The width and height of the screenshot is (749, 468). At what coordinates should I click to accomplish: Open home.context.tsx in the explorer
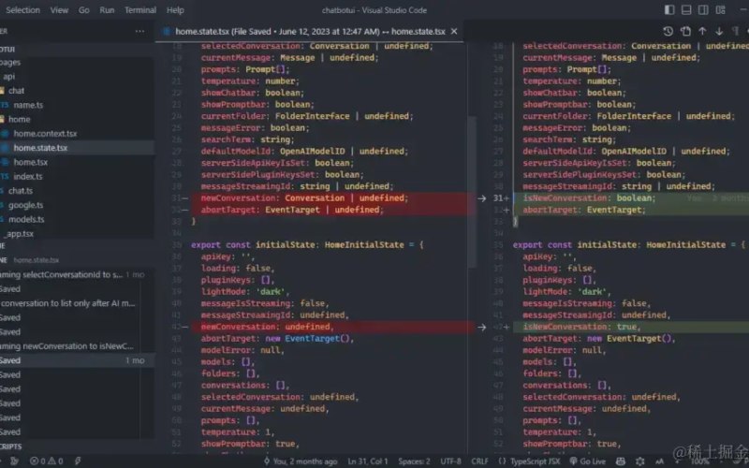pyautogui.click(x=45, y=134)
